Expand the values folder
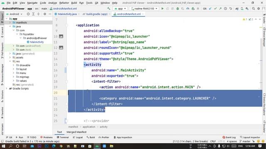Screen dimensions: 266x149 click(x=13, y=81)
